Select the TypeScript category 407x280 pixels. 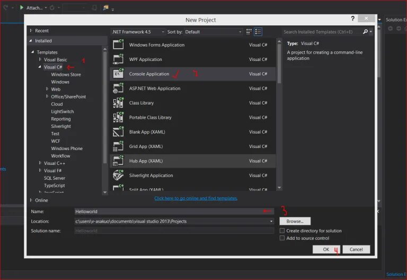(54, 186)
